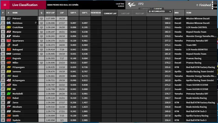Screen dimensions: 218x123
Task: Click Mir's 36 number badge
Action: 8,89
